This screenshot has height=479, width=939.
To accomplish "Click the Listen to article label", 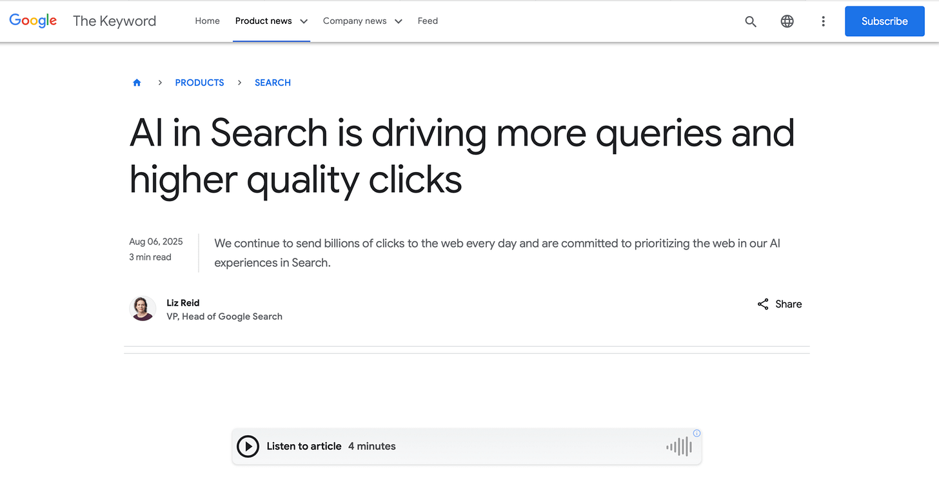I will click(x=304, y=446).
